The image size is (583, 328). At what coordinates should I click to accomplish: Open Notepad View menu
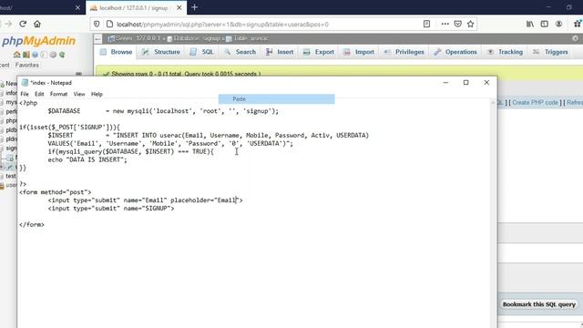[79, 94]
